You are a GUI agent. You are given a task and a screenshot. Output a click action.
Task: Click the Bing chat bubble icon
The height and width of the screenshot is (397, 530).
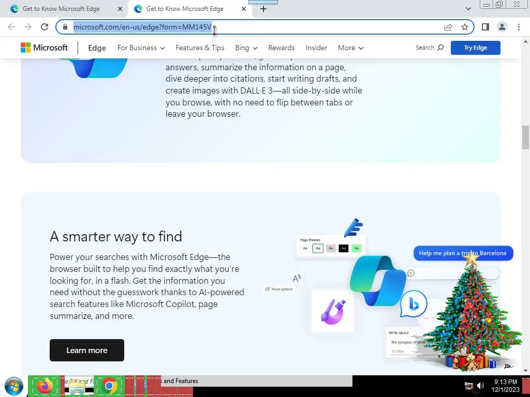click(414, 304)
